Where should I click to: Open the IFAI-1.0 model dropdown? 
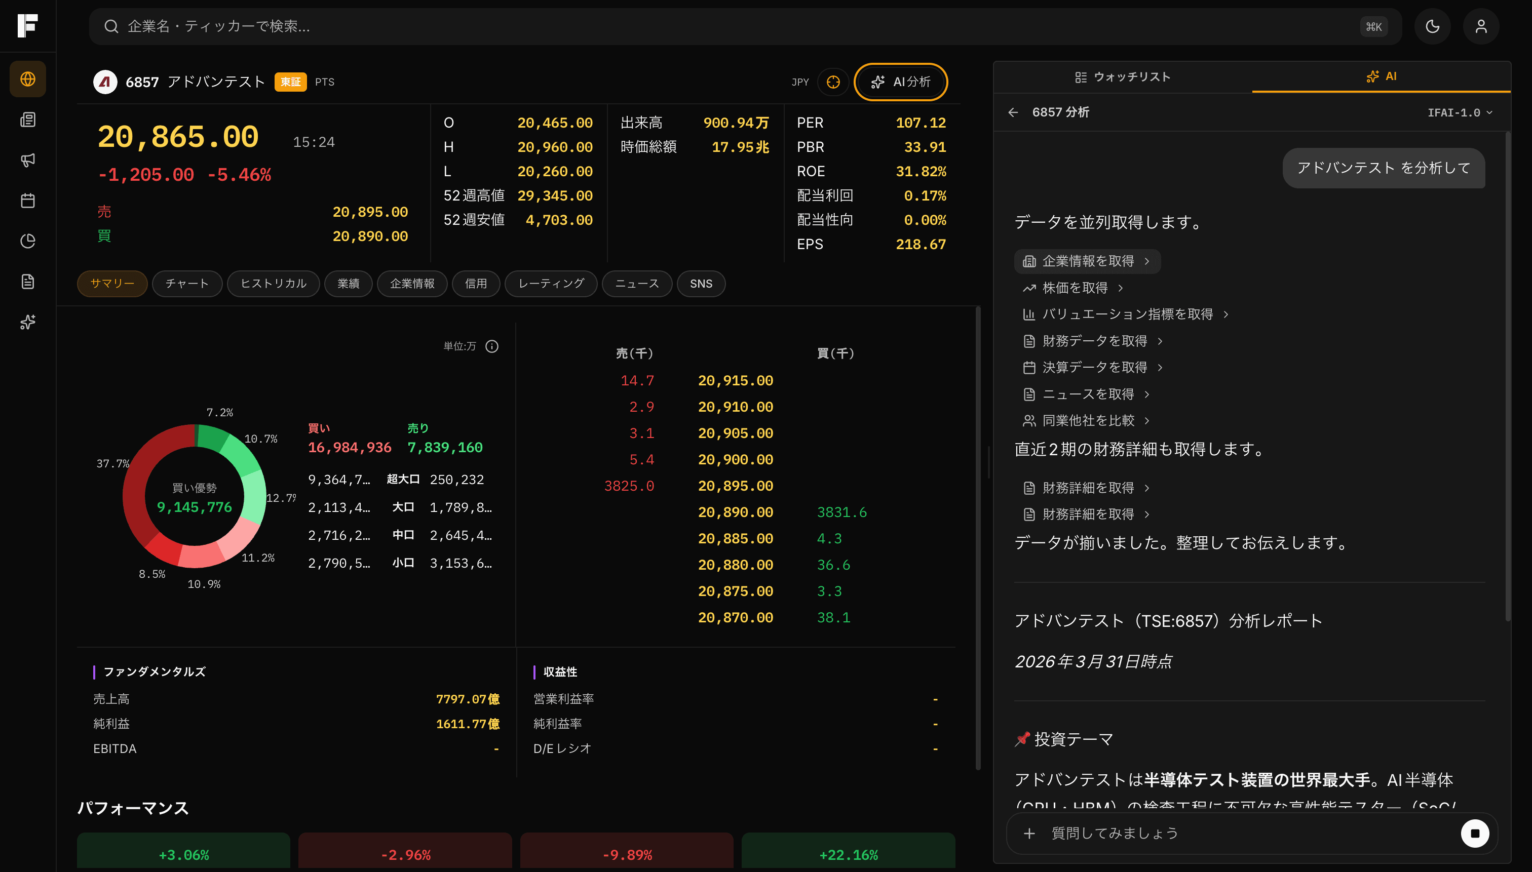pos(1459,112)
